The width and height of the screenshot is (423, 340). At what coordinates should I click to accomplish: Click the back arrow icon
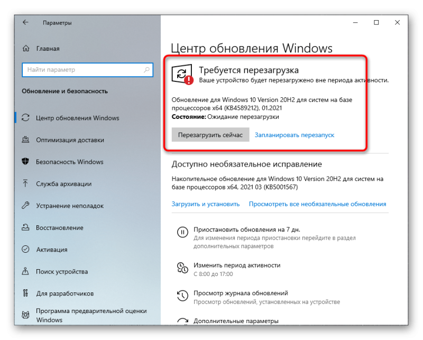(x=25, y=22)
